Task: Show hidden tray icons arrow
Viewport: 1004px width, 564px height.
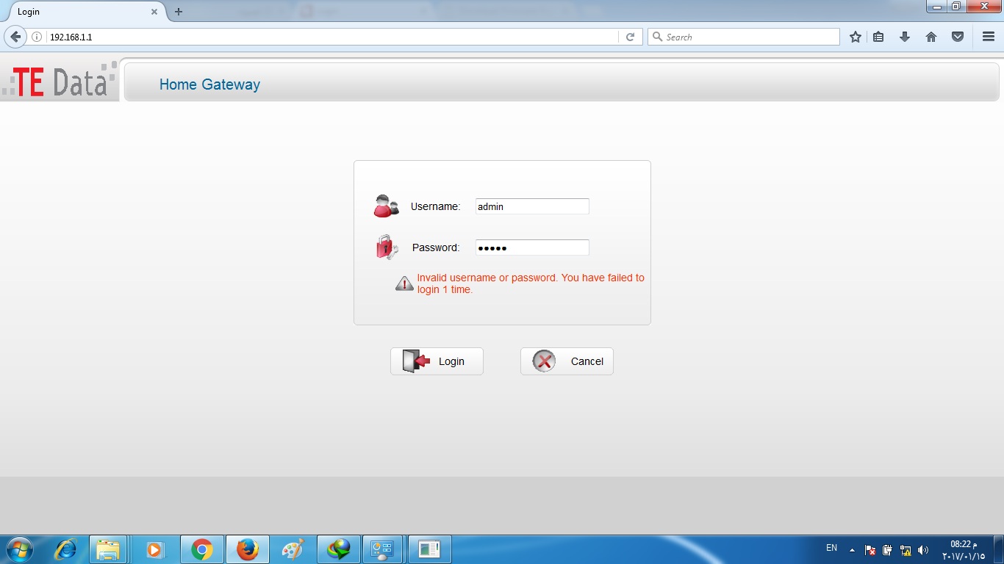Action: 852,549
